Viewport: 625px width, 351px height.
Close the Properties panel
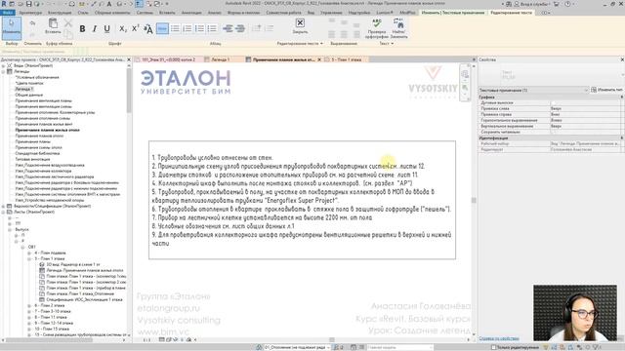point(622,59)
